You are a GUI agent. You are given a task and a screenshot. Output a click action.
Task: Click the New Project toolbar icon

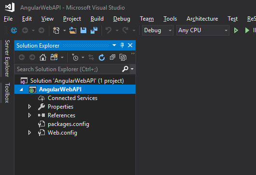click(56, 30)
